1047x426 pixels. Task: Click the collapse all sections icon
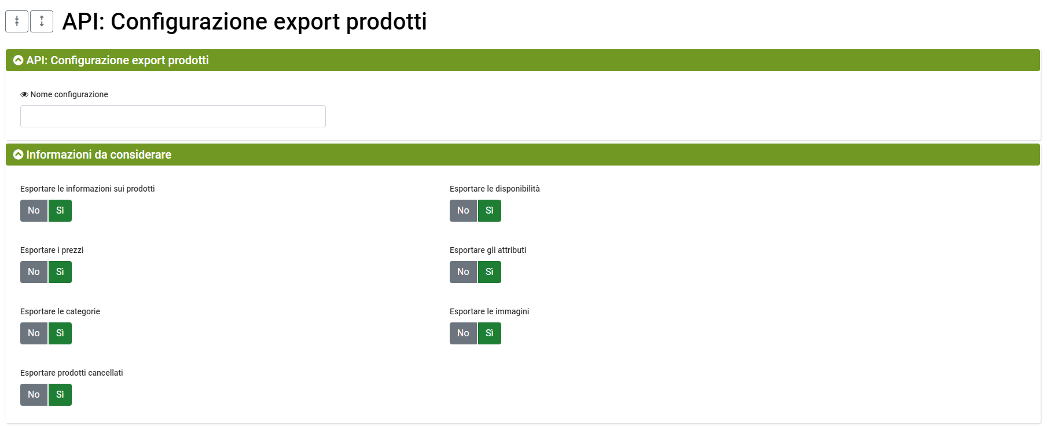click(x=17, y=21)
